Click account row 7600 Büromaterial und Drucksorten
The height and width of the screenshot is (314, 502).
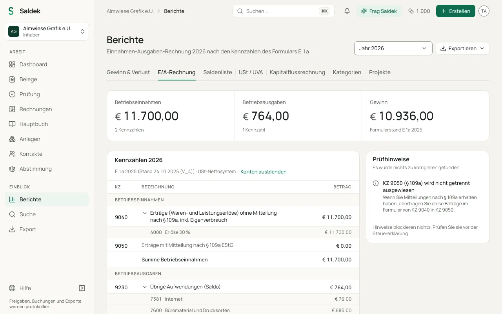(x=233, y=310)
